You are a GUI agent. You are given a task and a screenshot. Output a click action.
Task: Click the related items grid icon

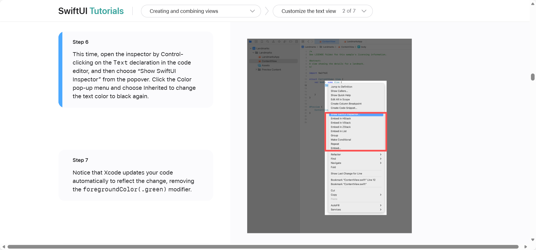(303, 42)
